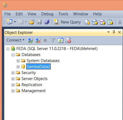
Task: Open the Debug menu
Action: point(47,14)
